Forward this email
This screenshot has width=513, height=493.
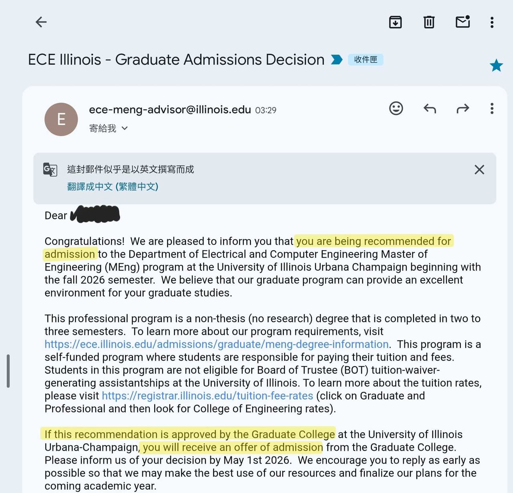(463, 109)
